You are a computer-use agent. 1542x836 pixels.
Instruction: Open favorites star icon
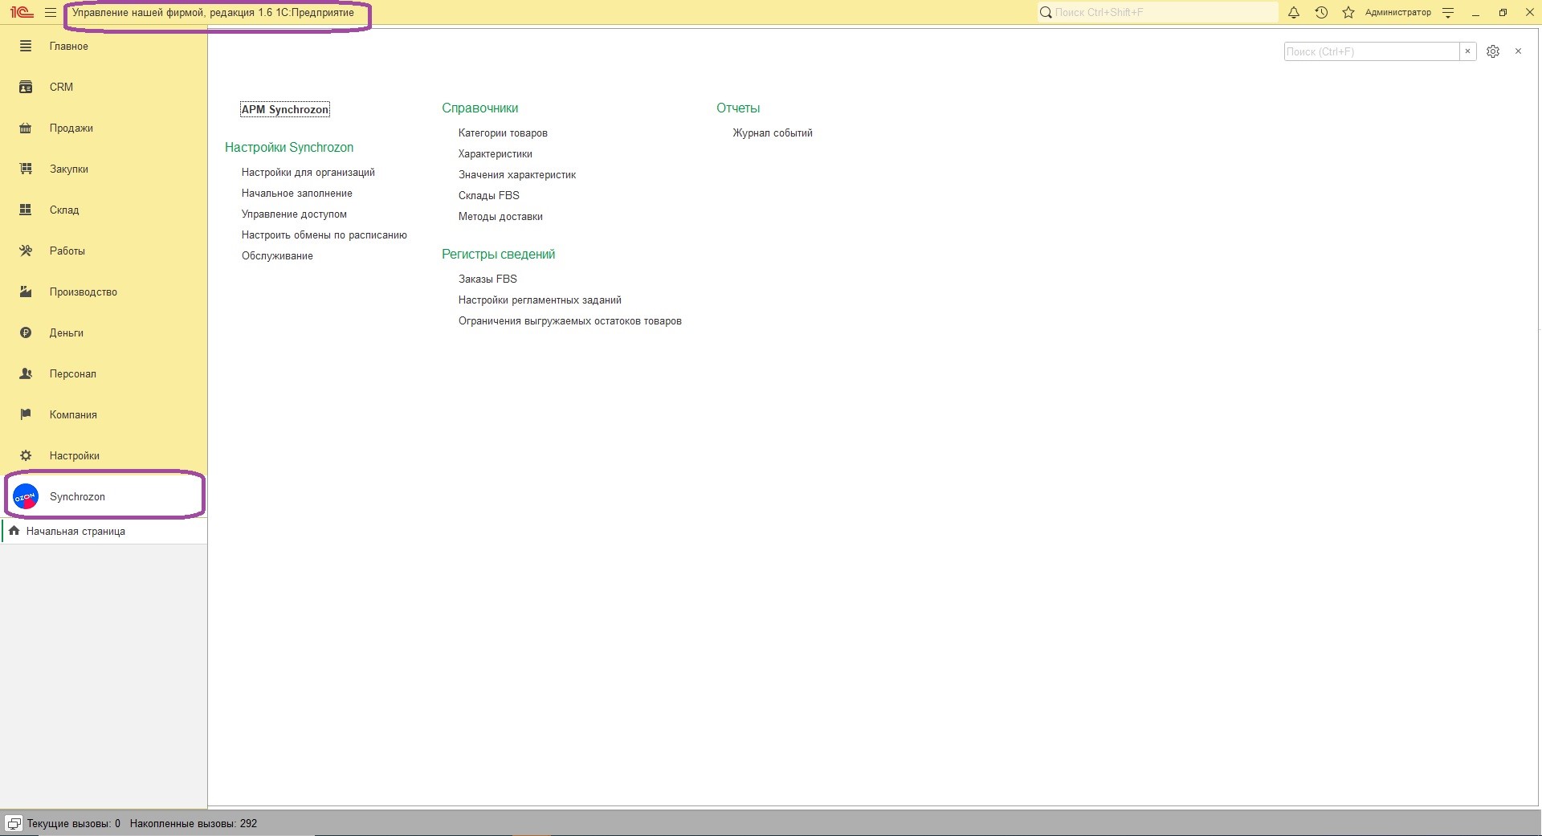(1348, 13)
